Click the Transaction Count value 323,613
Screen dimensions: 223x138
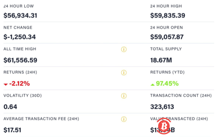point(162,107)
